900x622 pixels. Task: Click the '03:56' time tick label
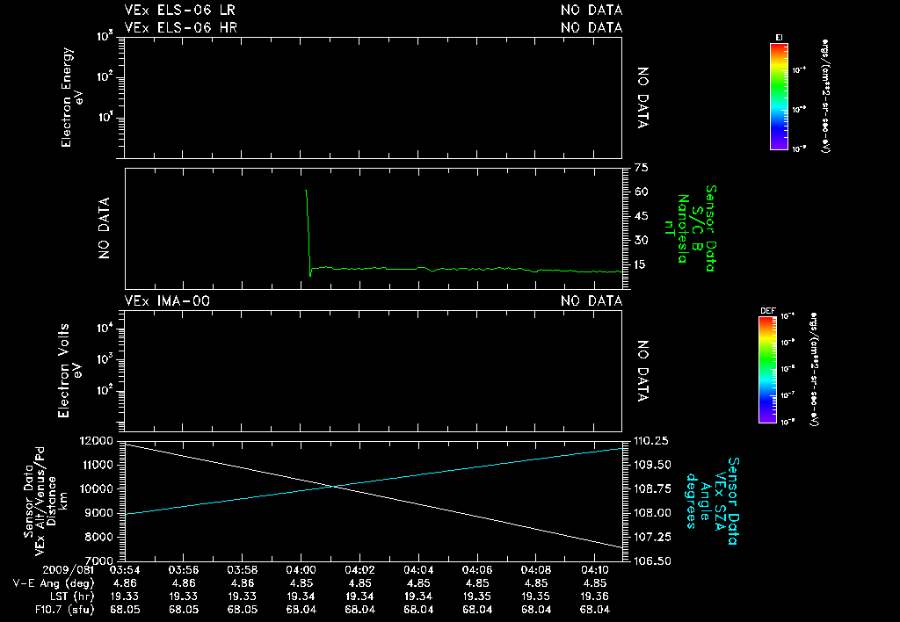pyautogui.click(x=183, y=570)
